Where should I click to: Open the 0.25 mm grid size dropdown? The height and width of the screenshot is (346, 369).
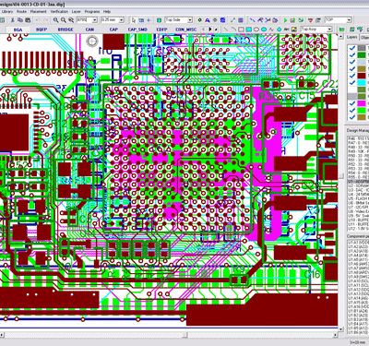(x=122, y=20)
